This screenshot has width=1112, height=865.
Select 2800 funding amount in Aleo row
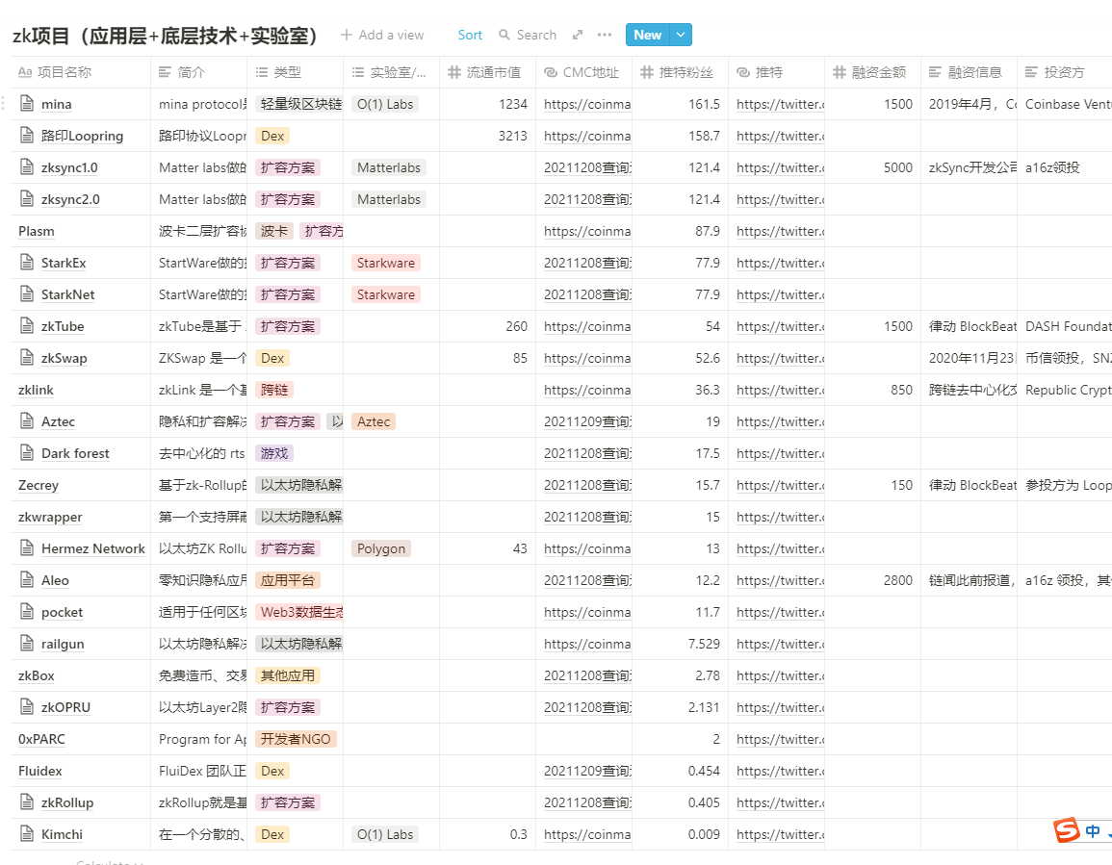click(x=873, y=581)
